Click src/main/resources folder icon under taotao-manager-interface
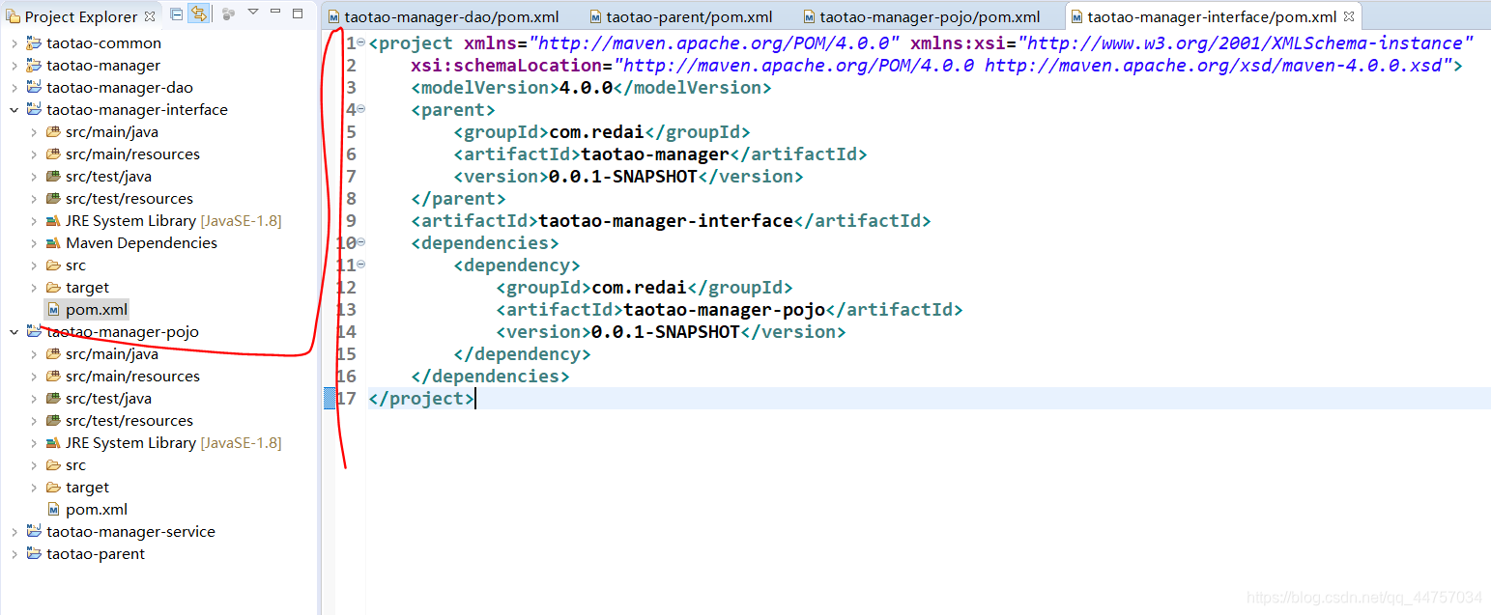The image size is (1491, 615). click(x=53, y=154)
